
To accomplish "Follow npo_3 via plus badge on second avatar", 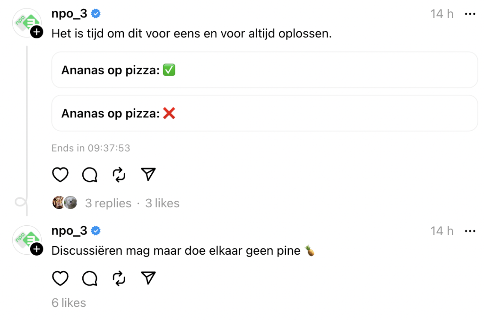I will (36, 249).
